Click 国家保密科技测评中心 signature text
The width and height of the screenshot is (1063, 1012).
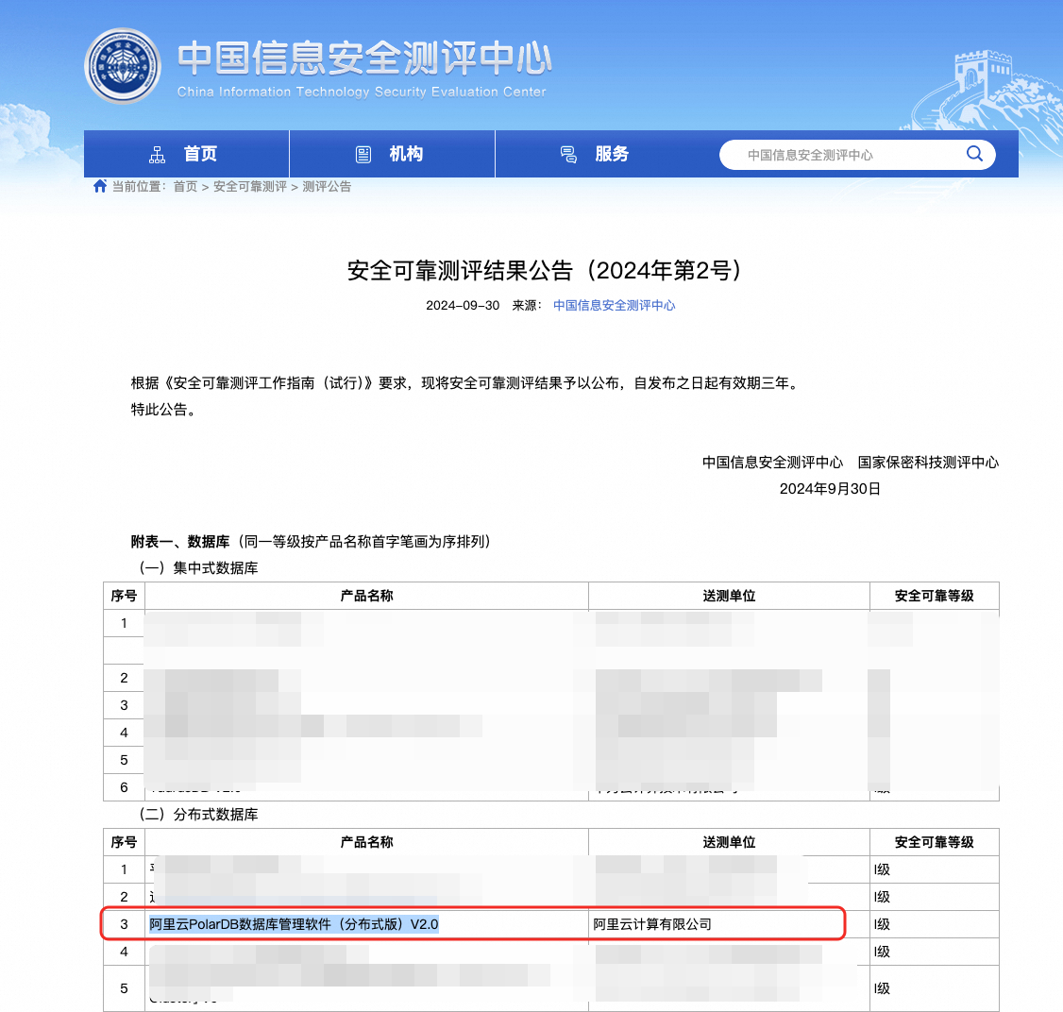(928, 463)
